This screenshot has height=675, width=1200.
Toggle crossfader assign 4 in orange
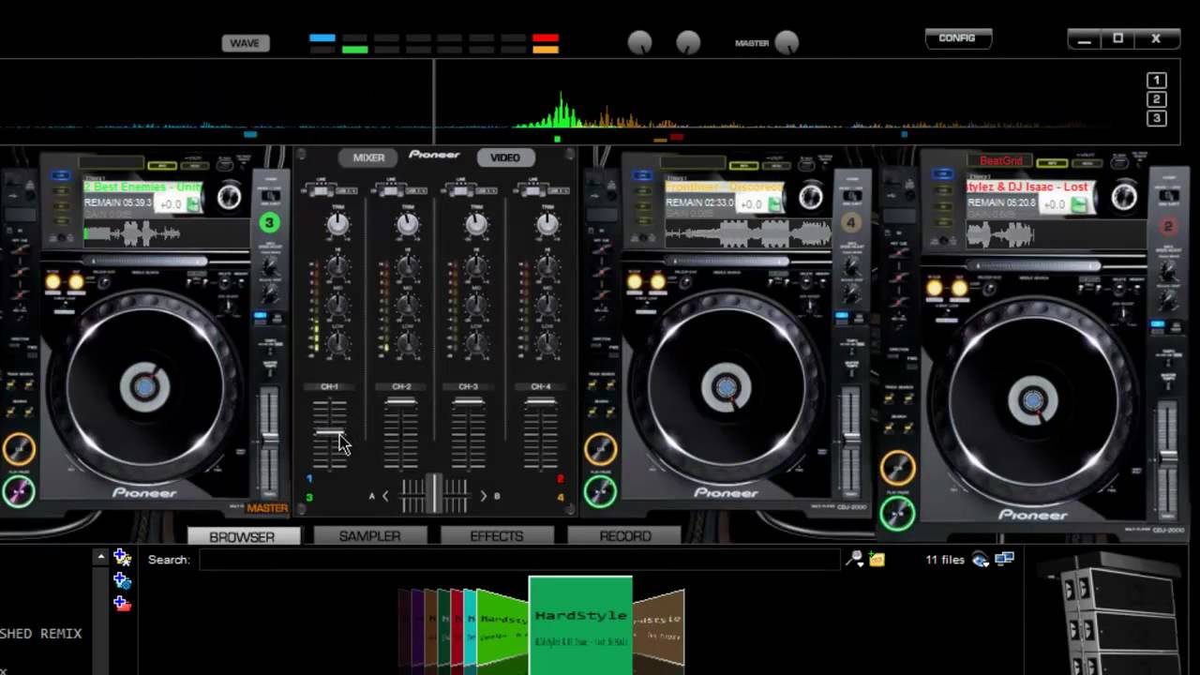pyautogui.click(x=560, y=497)
